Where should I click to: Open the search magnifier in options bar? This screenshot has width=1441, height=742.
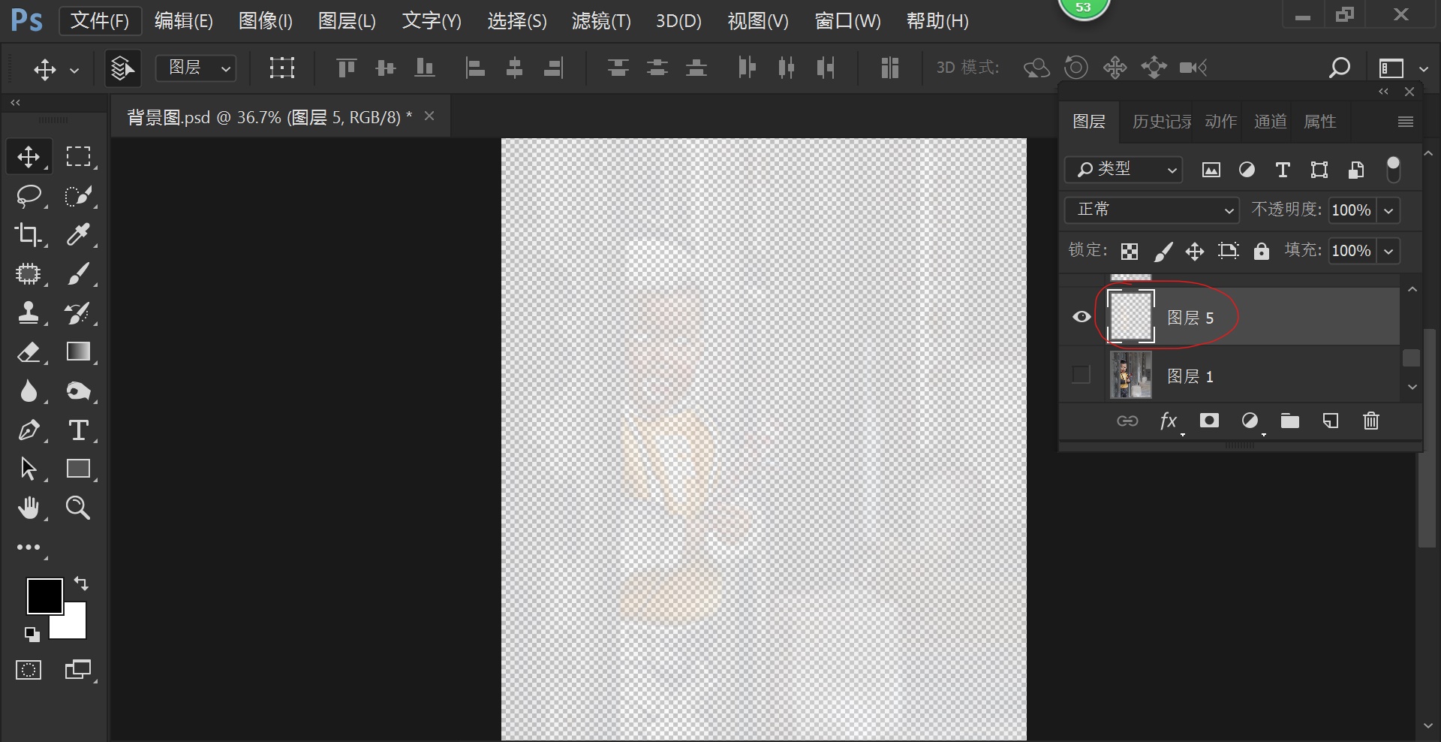[1339, 68]
